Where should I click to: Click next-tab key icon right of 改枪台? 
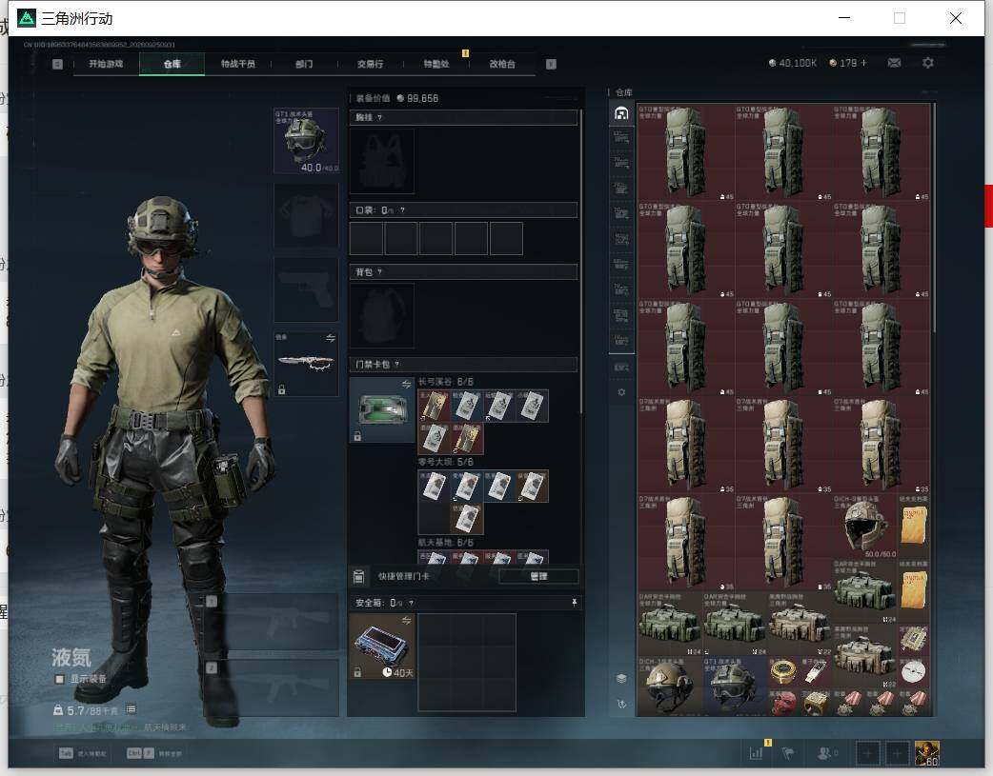[x=551, y=64]
